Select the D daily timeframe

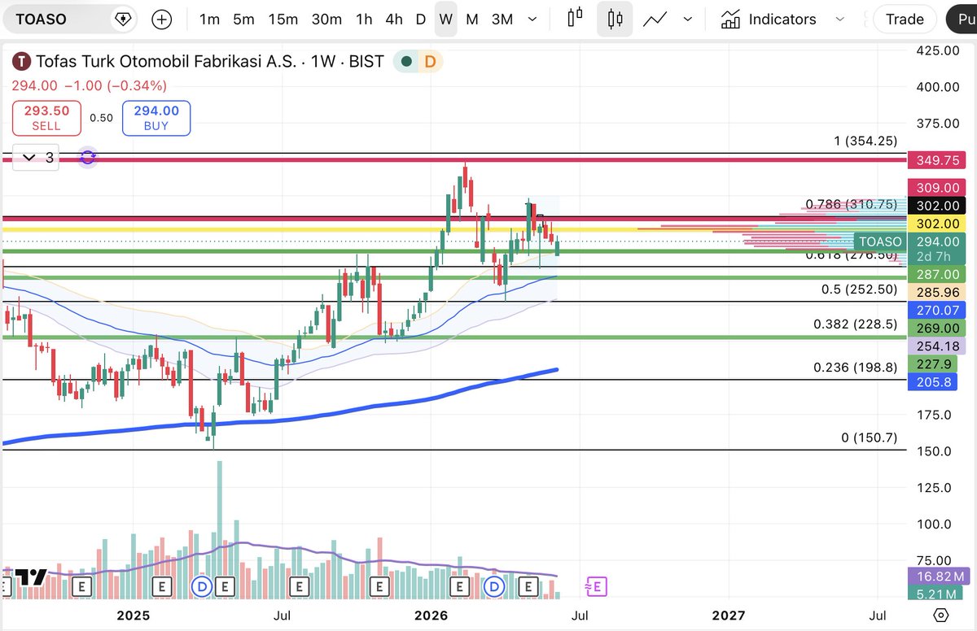[x=421, y=20]
